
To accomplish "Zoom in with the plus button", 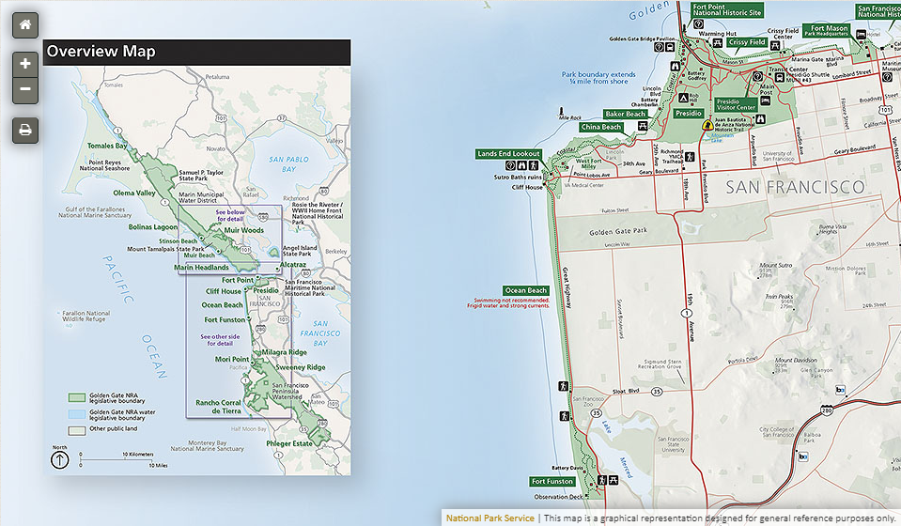I will tap(25, 63).
